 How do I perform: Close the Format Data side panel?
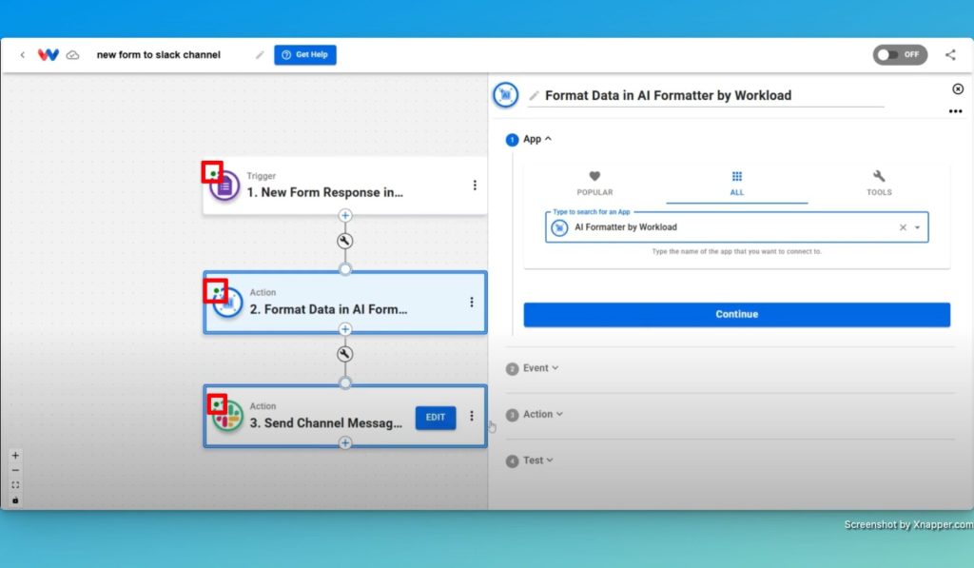coord(958,88)
